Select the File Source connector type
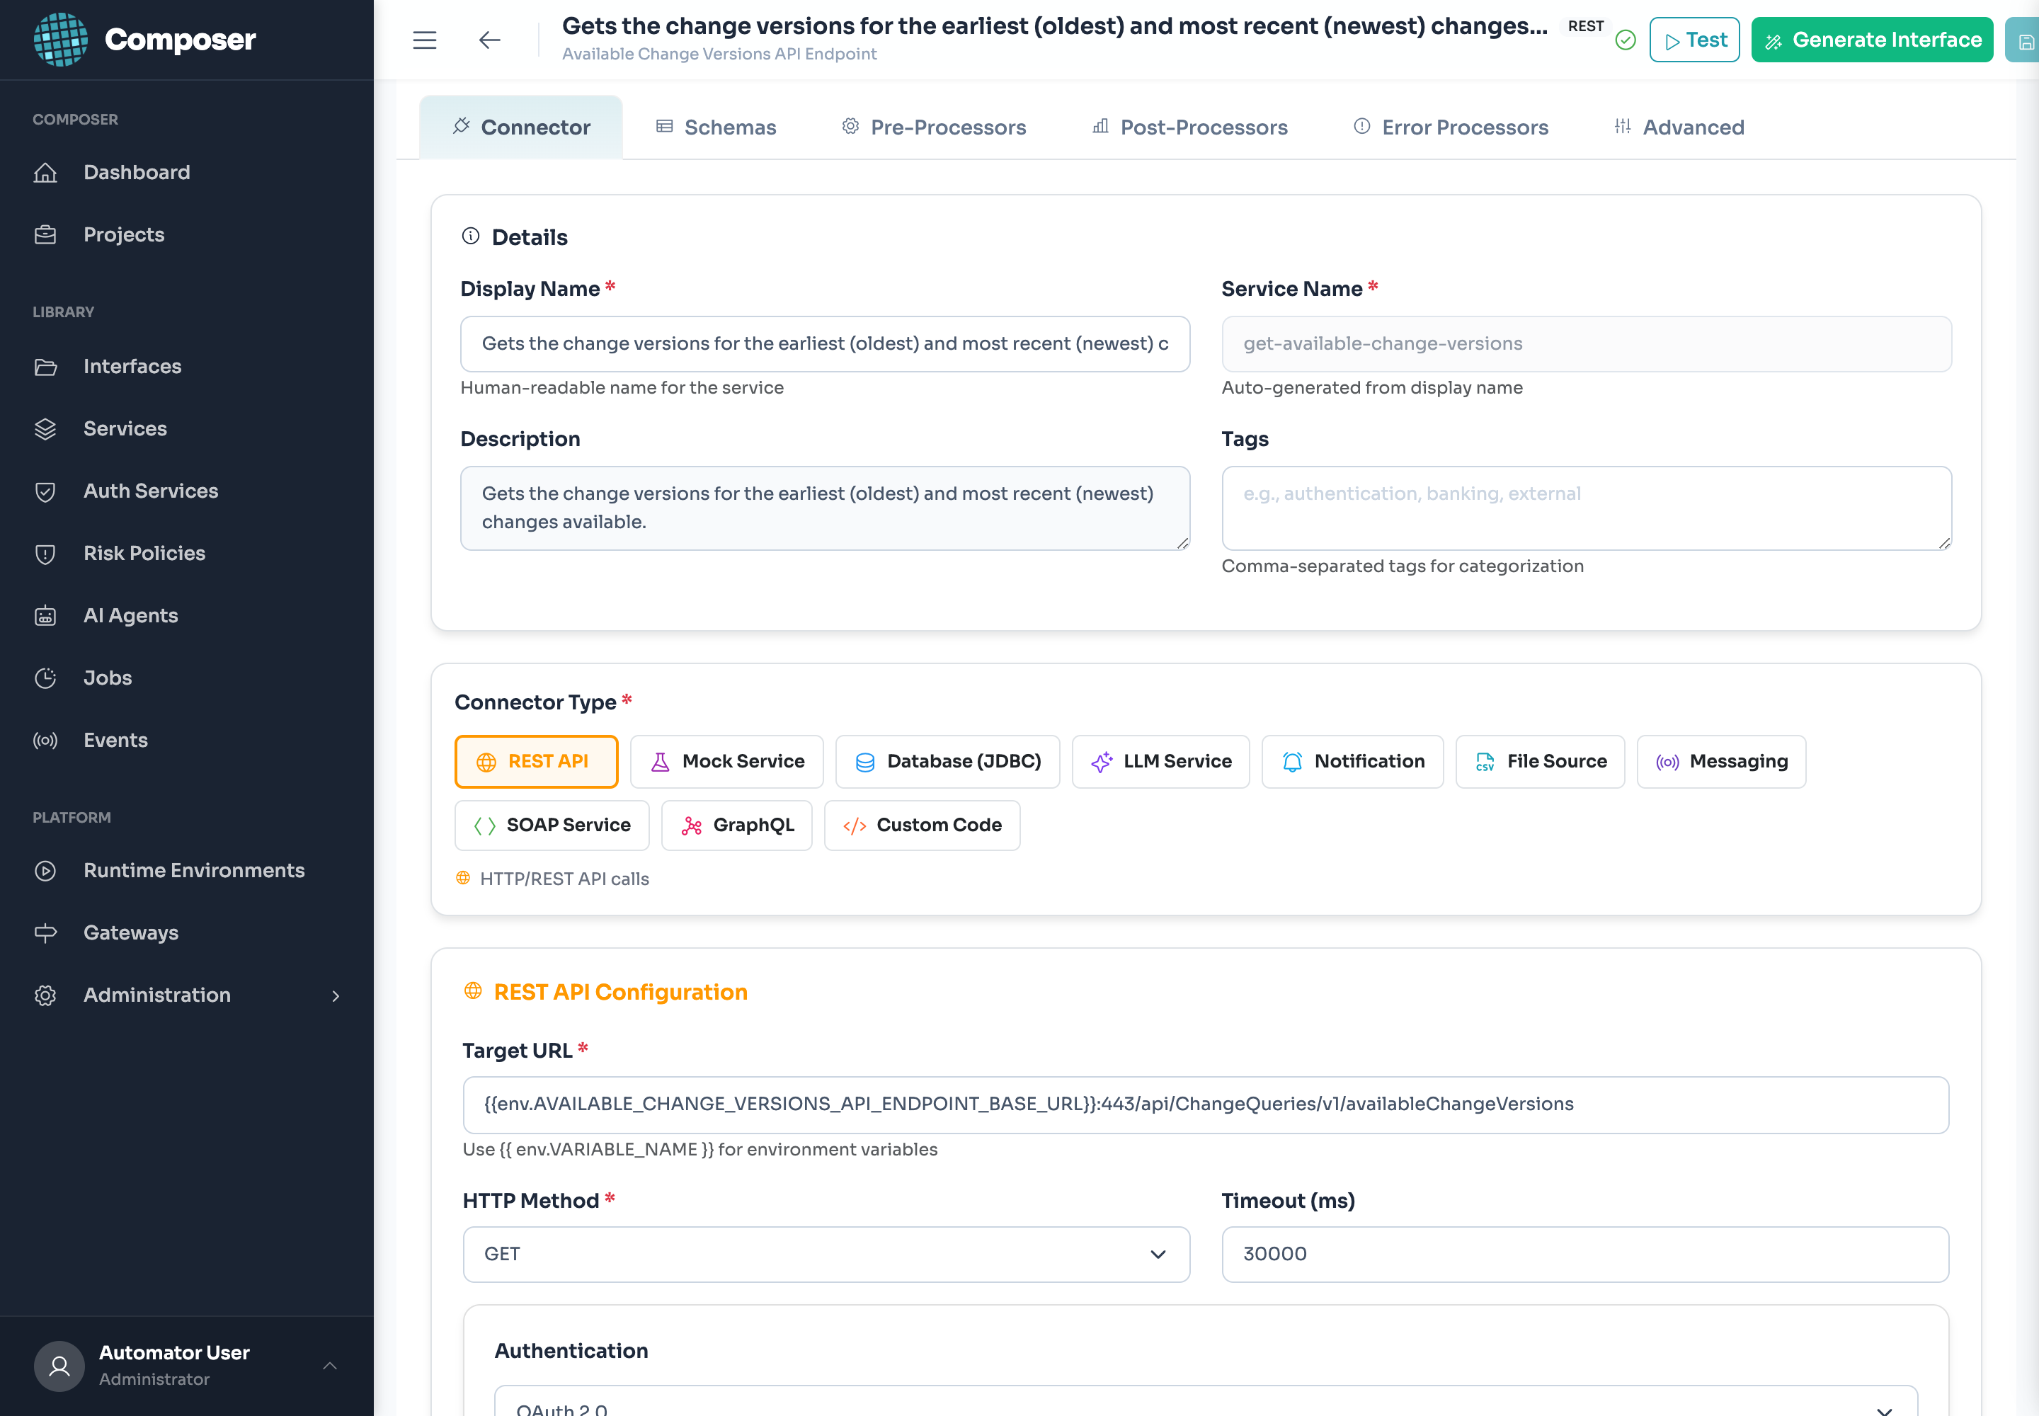 (x=1541, y=761)
